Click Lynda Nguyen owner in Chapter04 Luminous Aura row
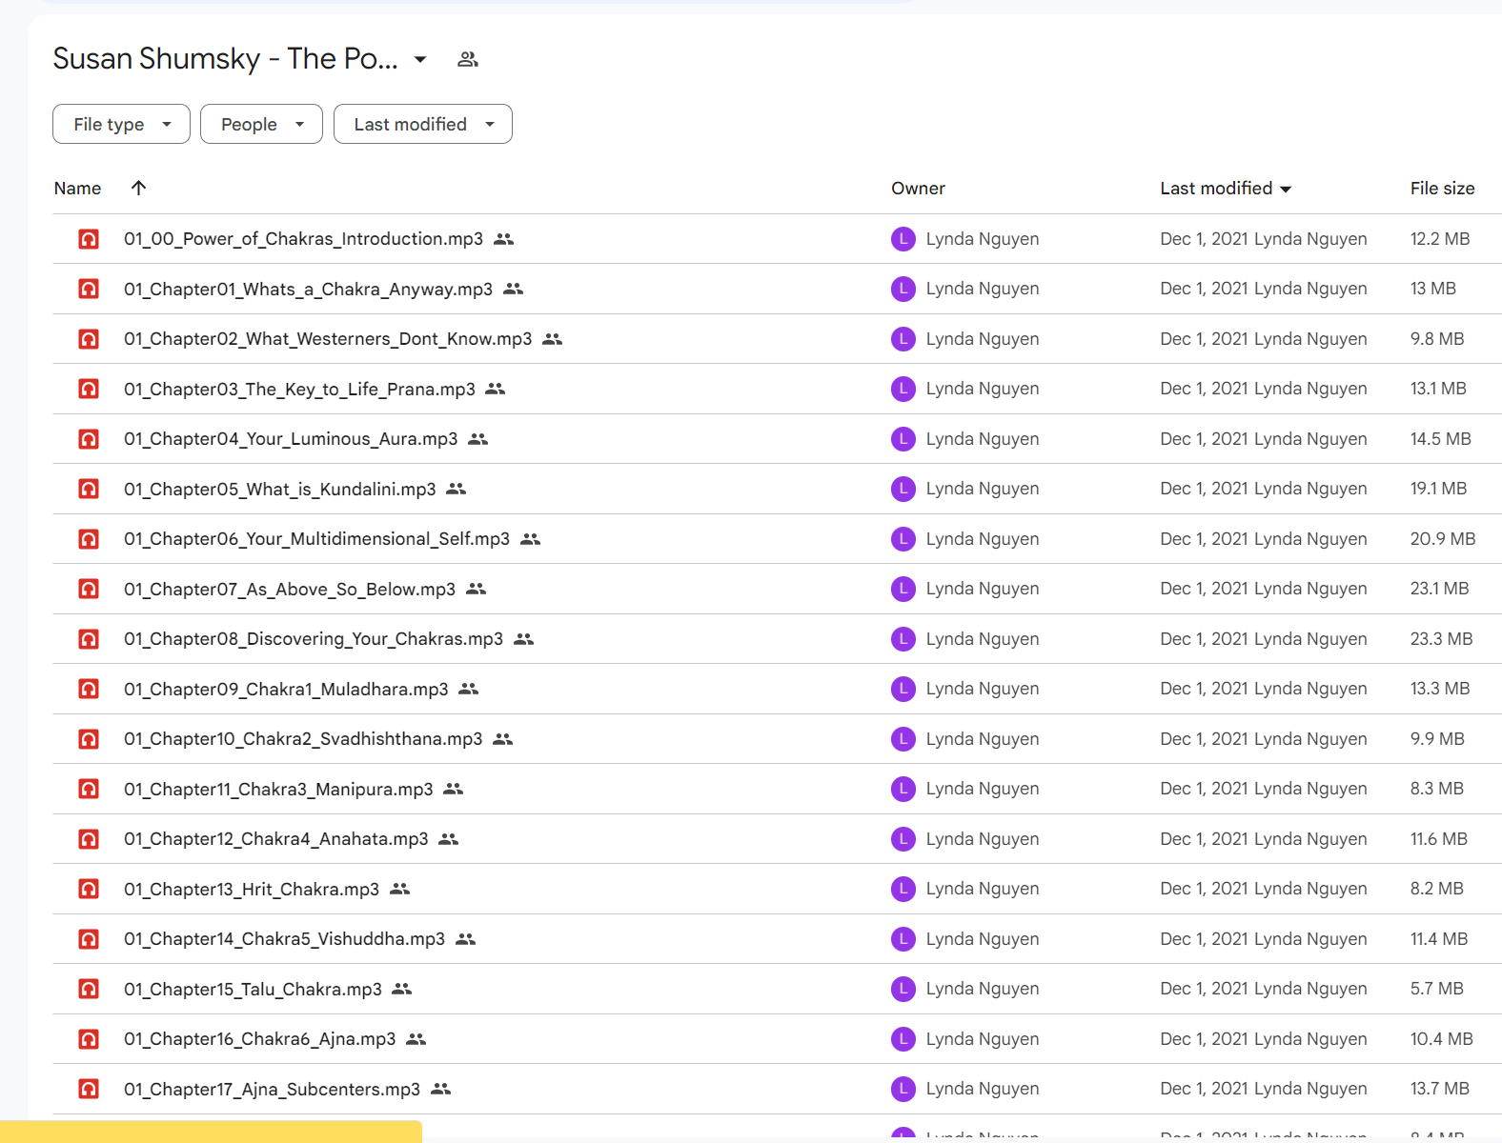The height and width of the screenshot is (1143, 1502). pos(983,439)
